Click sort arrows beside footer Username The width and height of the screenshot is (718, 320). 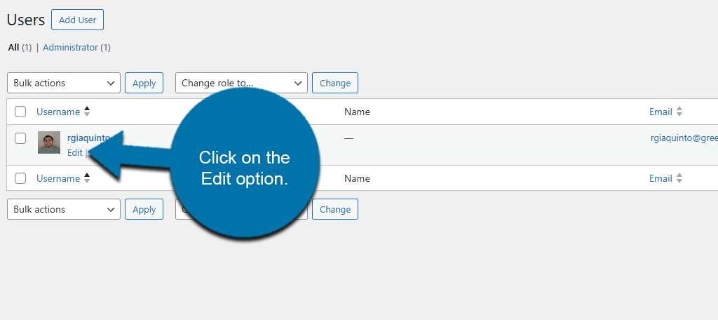click(87, 178)
